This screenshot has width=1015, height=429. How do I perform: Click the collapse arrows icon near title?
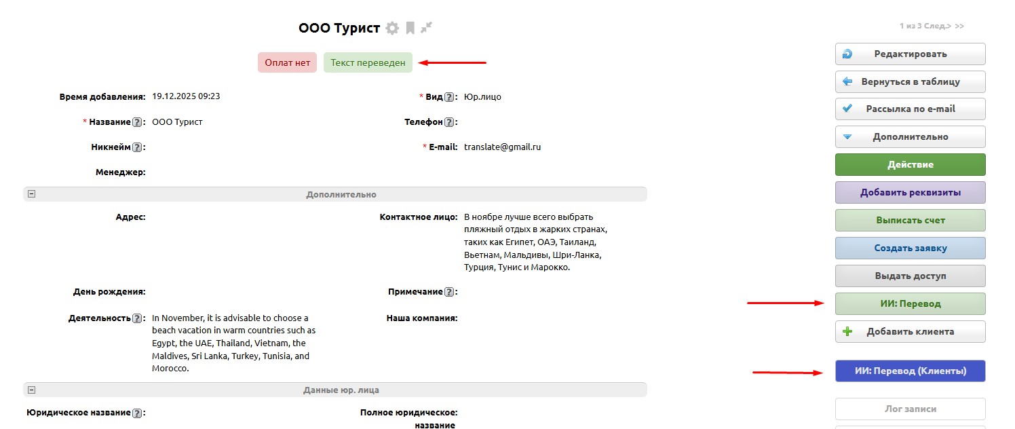(426, 28)
